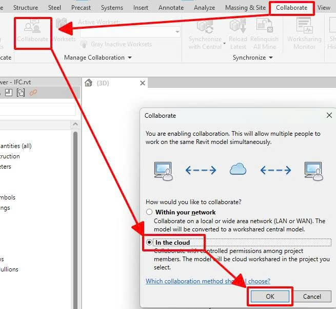Click Relinquish All Mine icon
The image size is (336, 309).
point(264,26)
